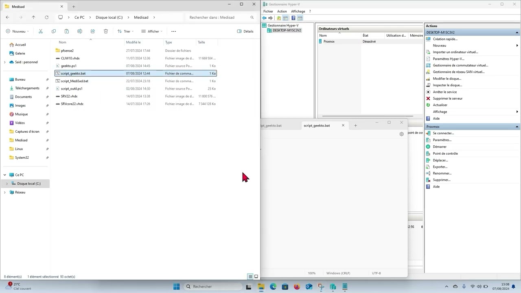
Task: Open Action menu in Hyper-V Manager
Action: click(282, 11)
